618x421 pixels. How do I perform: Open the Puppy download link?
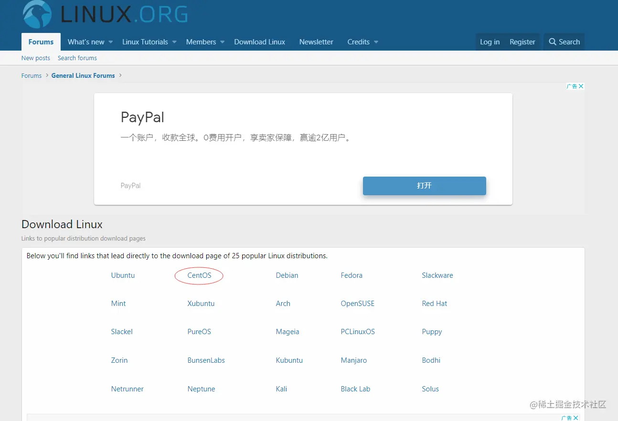(432, 332)
